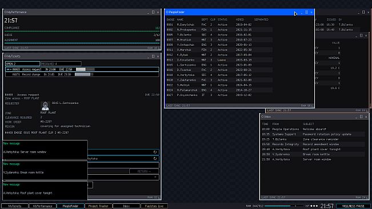Click the progress bar of ticket #4469

[x=85, y=70]
